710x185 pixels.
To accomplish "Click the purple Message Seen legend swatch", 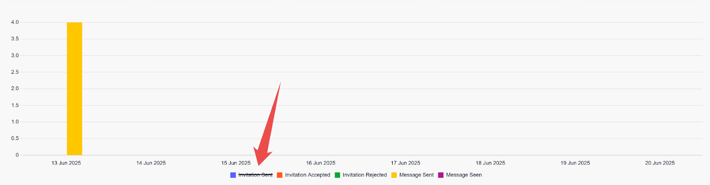I will click(x=441, y=175).
